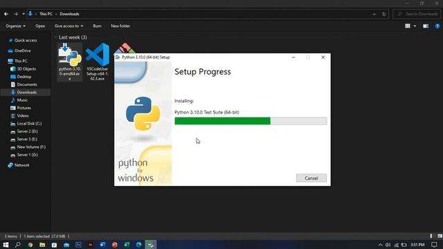Open Quick access in sidebar

pos(23,40)
